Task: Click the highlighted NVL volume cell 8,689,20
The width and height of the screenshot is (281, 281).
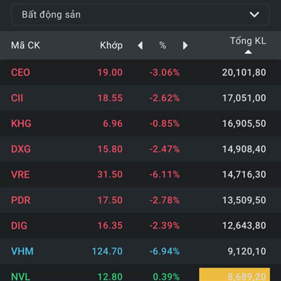Action: pos(240,275)
